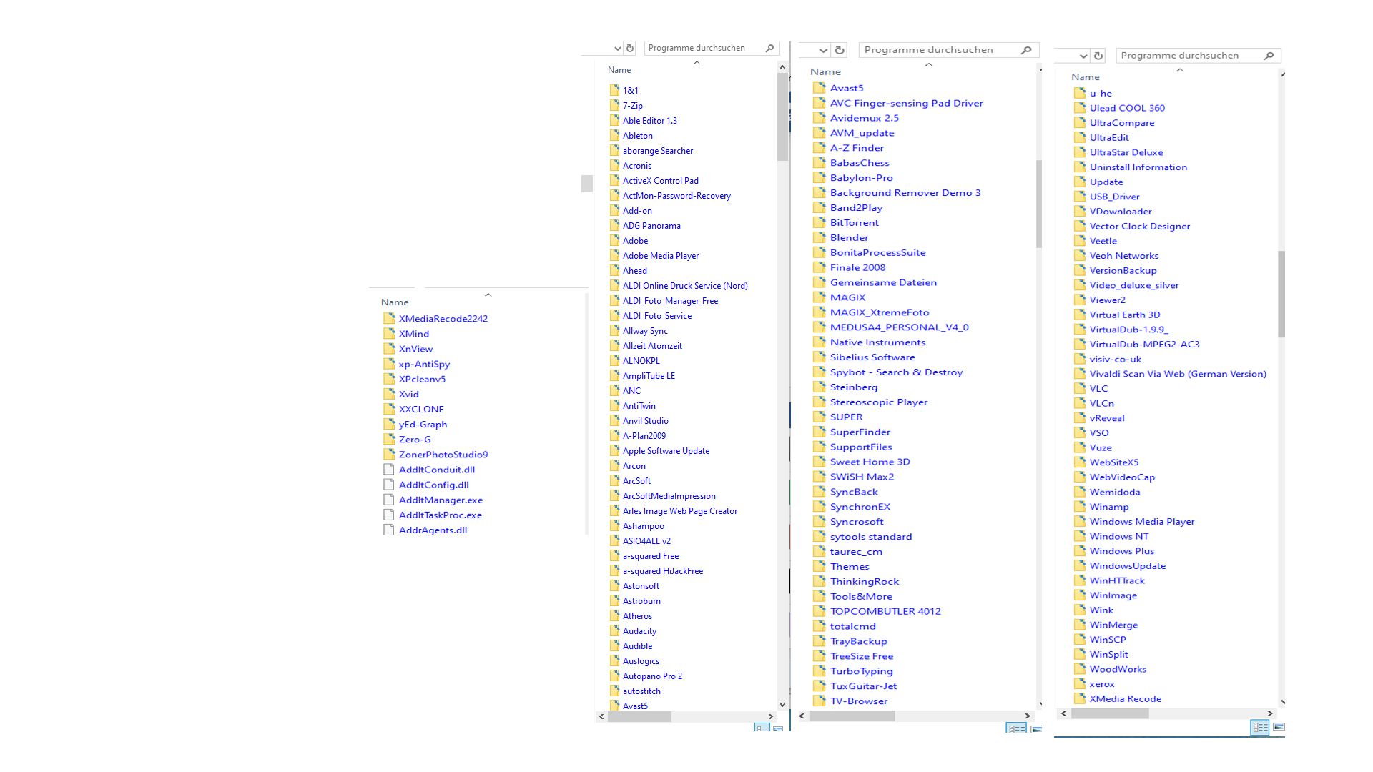Switch rightmost window to large icons view

[x=1279, y=727]
